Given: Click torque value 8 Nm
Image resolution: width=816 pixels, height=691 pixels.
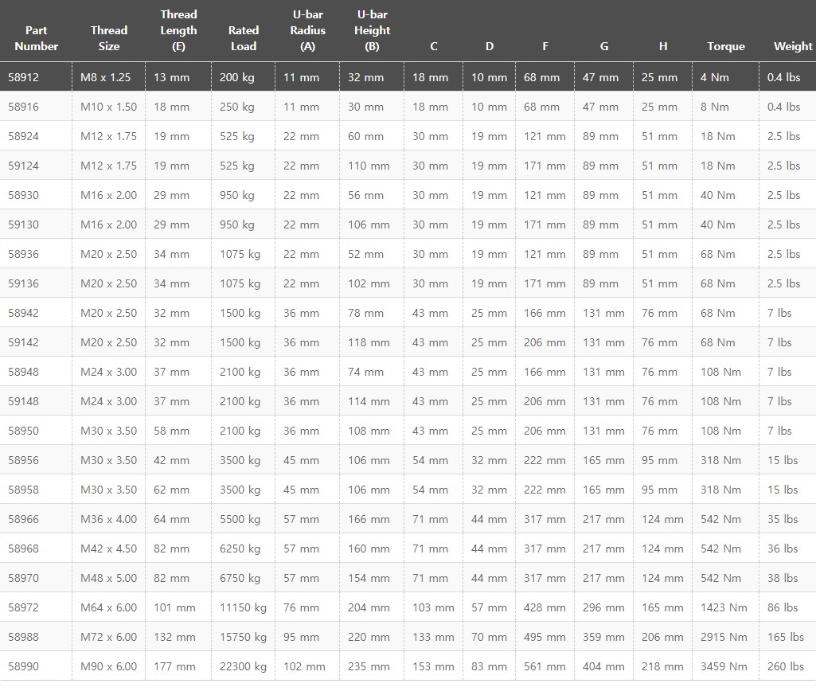Looking at the screenshot, I should pos(715,107).
